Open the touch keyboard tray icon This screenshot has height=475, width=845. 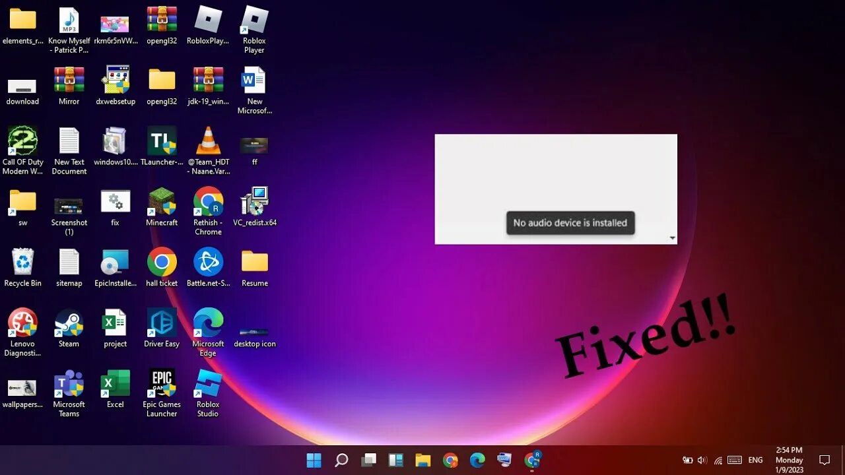coord(735,460)
